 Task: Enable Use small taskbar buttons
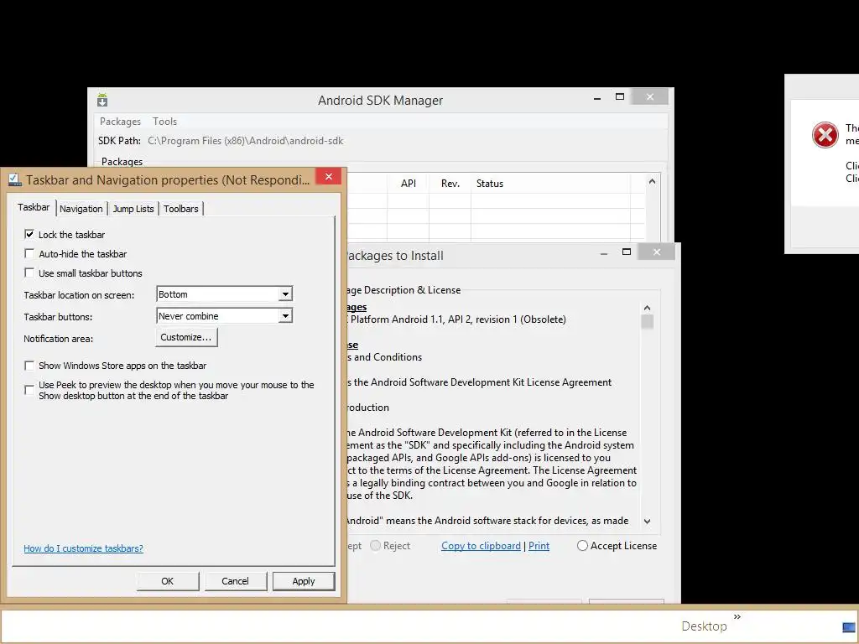(x=29, y=273)
